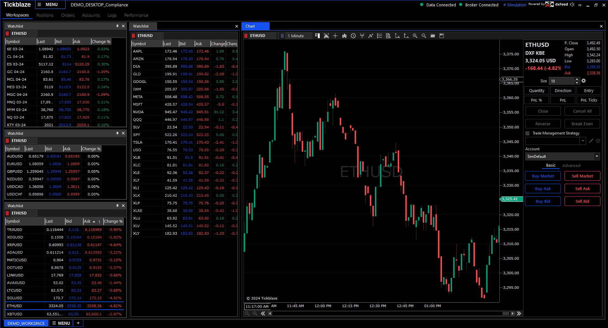
Task: Click the clock icon in chart toolbar
Action: point(353,36)
